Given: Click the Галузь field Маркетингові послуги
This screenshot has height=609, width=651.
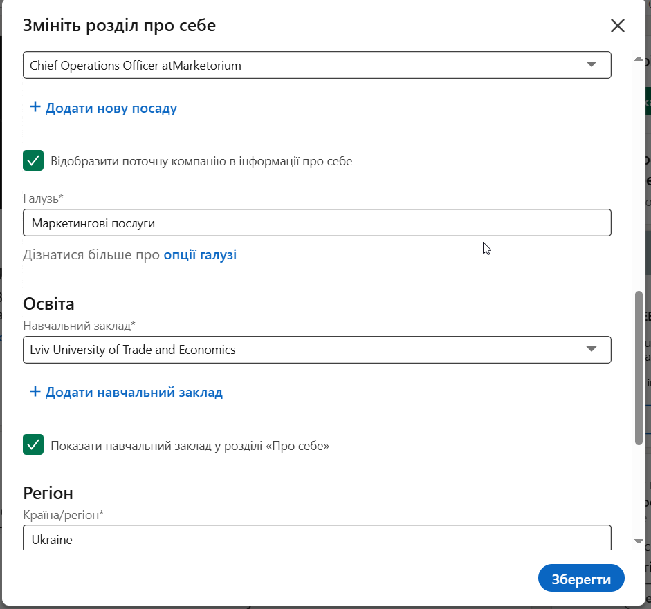Looking at the screenshot, I should point(317,223).
